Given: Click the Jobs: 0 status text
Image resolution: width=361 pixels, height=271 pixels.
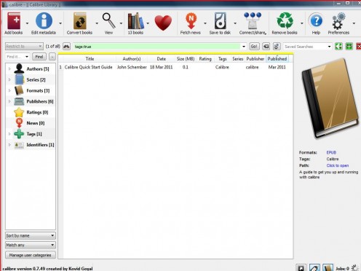Looking at the screenshot, I should click(x=342, y=268).
